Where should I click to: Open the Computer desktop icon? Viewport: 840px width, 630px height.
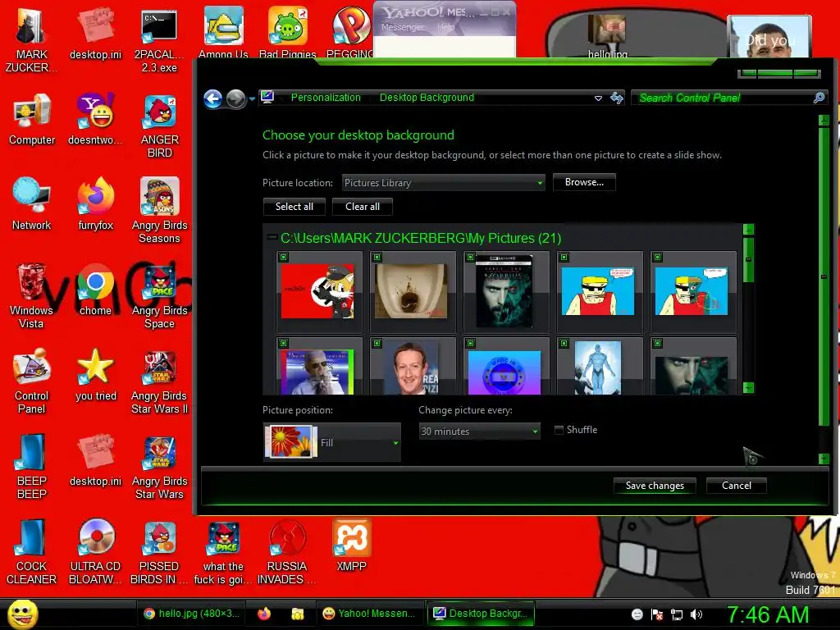(32, 120)
